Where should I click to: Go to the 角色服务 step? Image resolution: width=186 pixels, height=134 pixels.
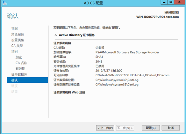coord(18,34)
